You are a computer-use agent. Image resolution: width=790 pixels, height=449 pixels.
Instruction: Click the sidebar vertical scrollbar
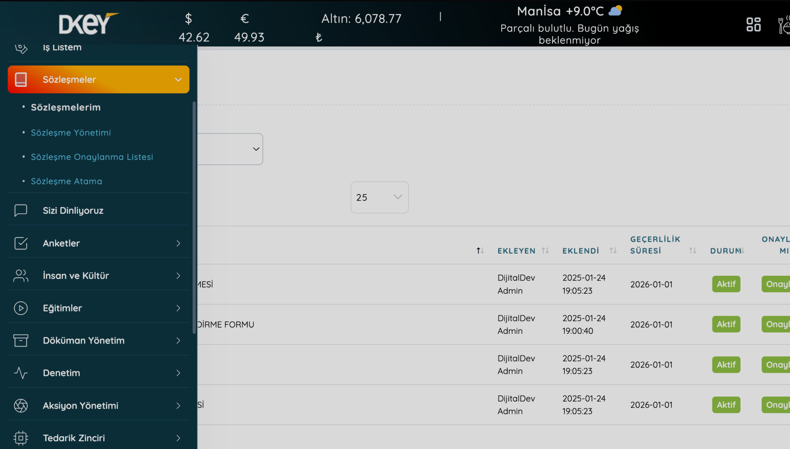pyautogui.click(x=194, y=217)
